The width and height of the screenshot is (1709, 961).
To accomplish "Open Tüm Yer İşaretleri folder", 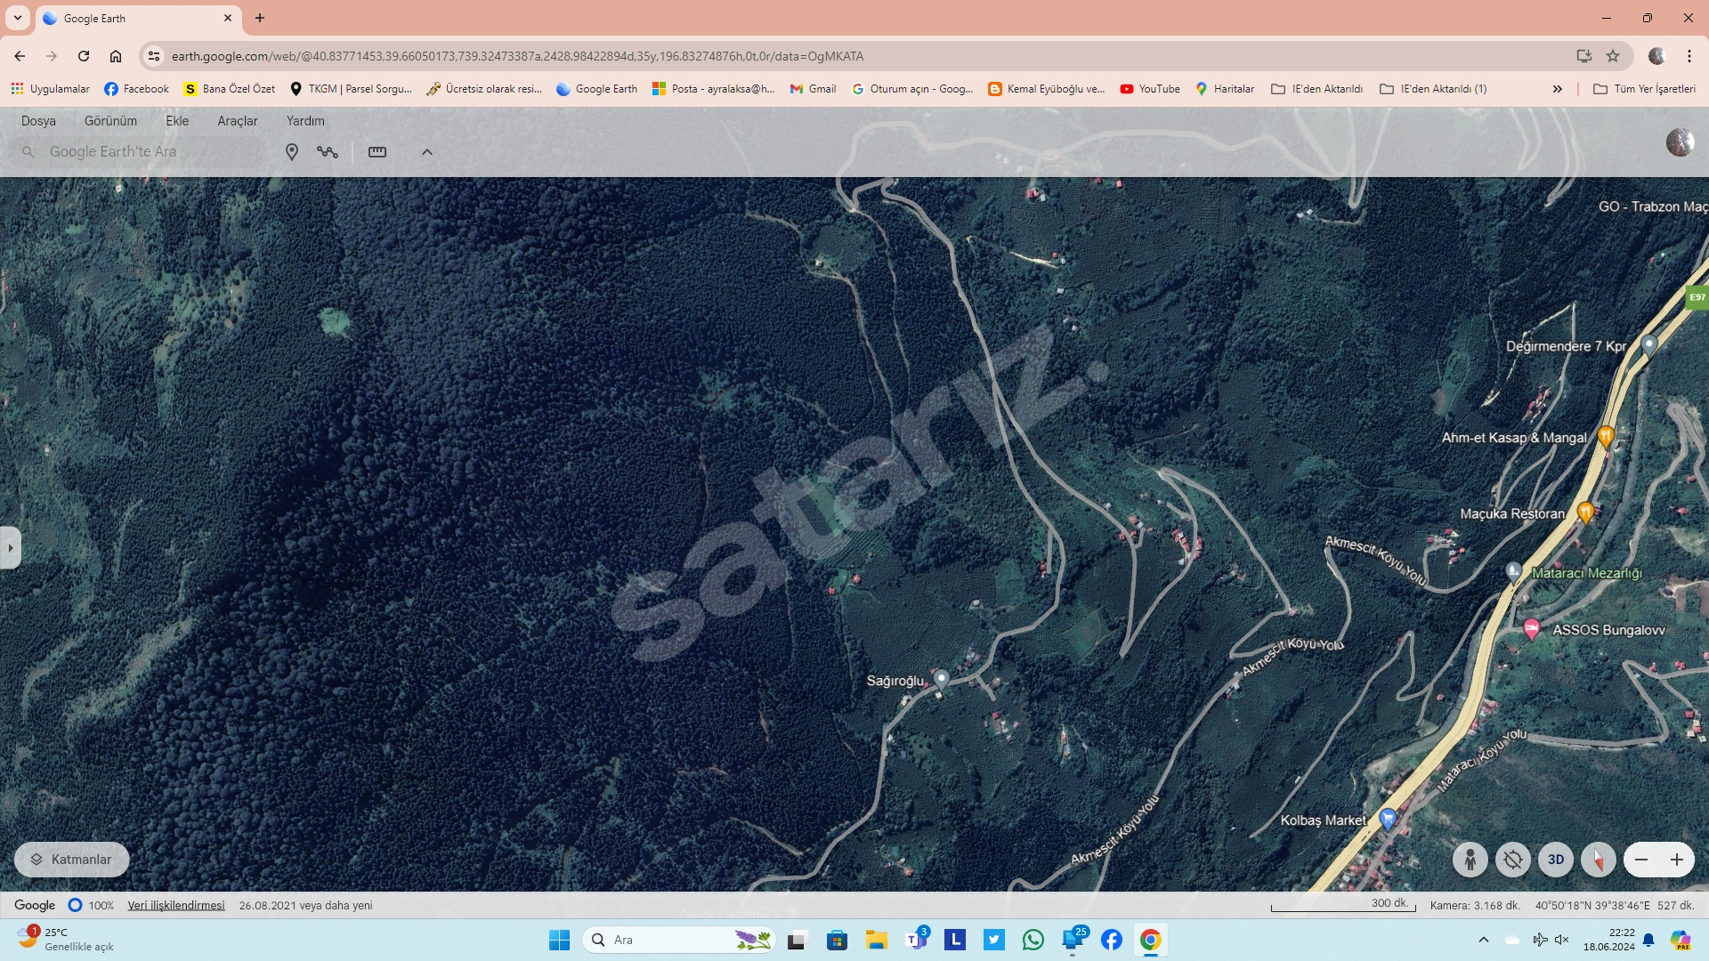I will [1644, 89].
